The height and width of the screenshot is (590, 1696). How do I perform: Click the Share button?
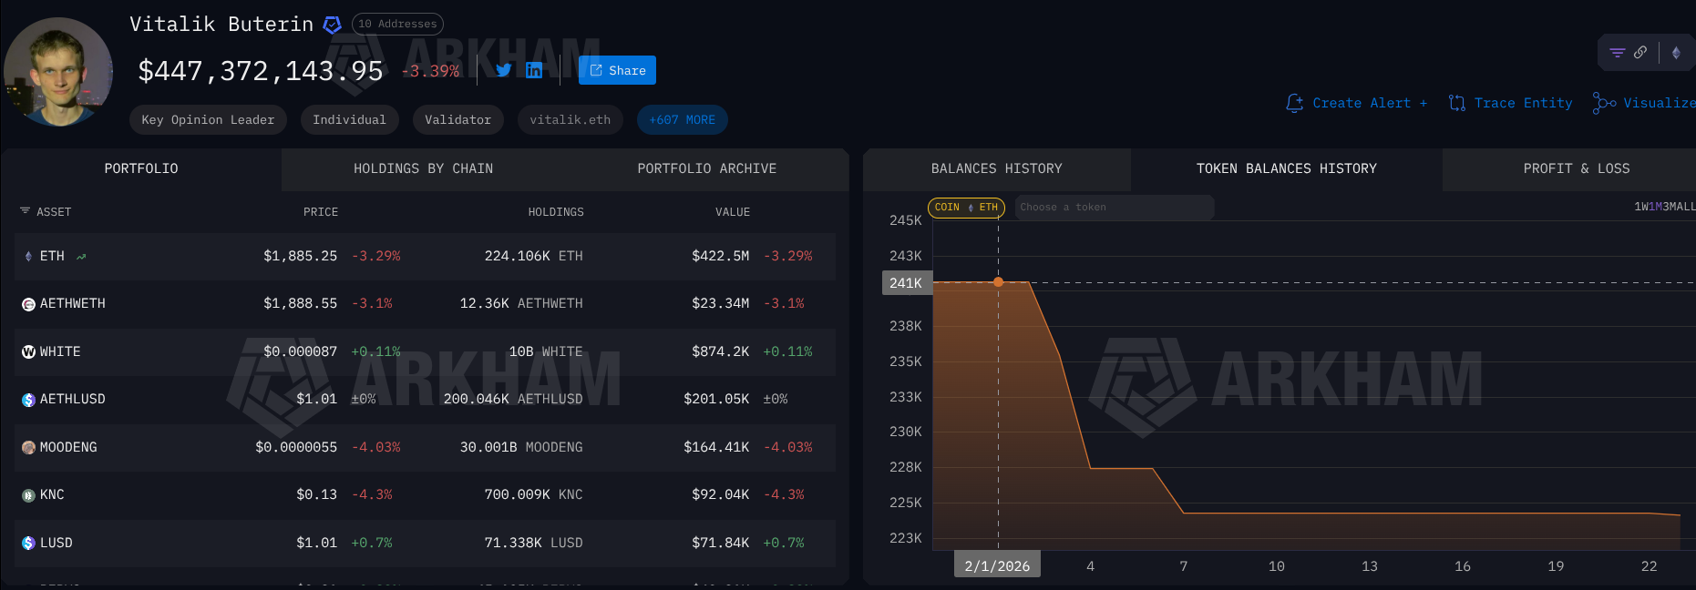click(617, 70)
